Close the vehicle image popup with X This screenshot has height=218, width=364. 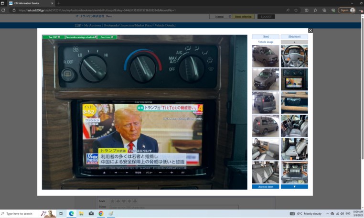(310, 31)
